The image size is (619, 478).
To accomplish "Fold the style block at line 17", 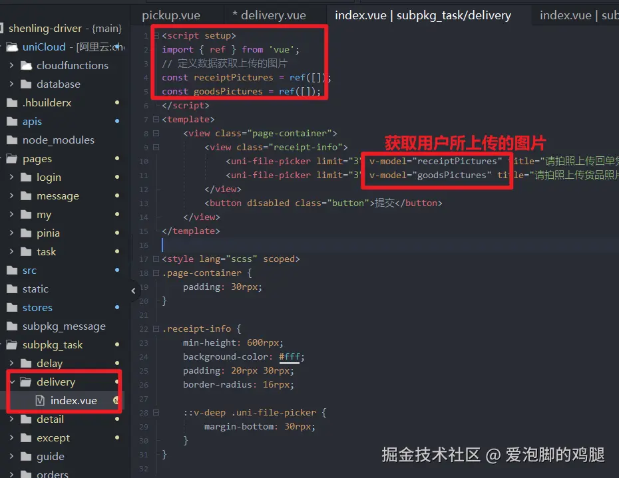I will pos(156,259).
